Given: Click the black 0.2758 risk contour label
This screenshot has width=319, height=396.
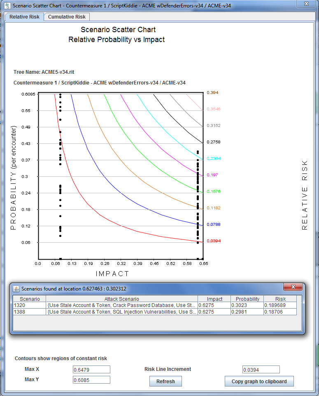Looking at the screenshot, I should (x=214, y=142).
